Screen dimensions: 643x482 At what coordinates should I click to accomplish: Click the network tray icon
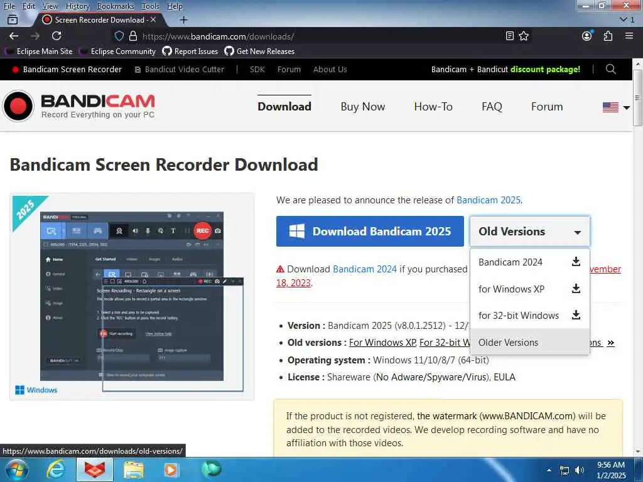tap(565, 471)
